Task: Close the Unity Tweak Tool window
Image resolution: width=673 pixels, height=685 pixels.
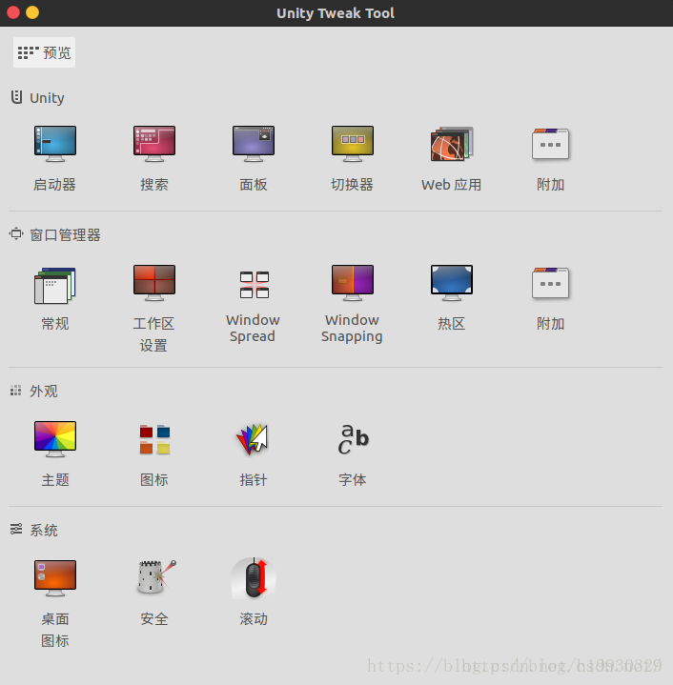Action: click(13, 12)
